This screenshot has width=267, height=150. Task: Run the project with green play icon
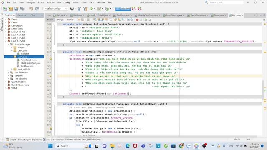tap(91, 9)
